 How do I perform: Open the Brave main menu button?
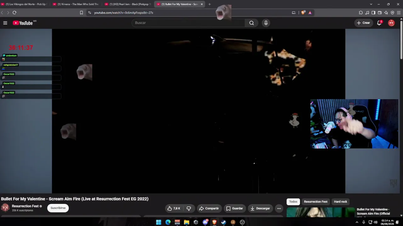click(x=399, y=13)
